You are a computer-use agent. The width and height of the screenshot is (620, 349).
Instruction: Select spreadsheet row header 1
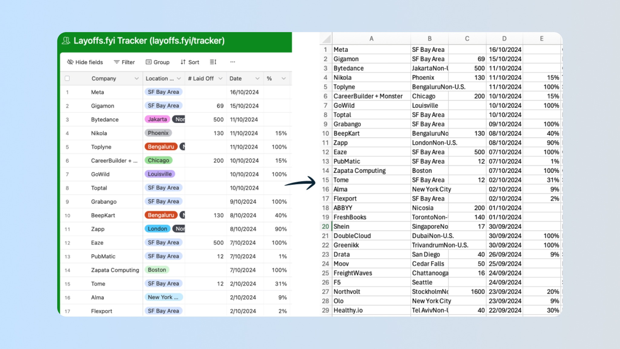point(325,49)
